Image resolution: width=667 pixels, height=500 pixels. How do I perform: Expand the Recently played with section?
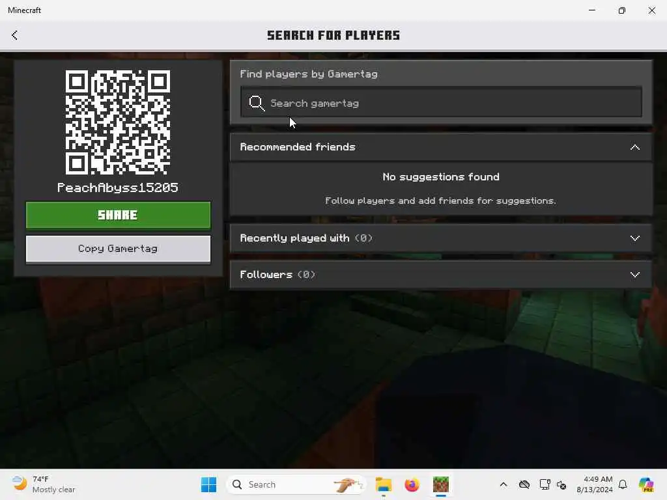click(441, 238)
